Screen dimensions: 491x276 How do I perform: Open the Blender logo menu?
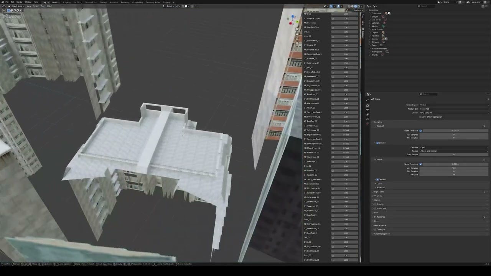coord(2,2)
